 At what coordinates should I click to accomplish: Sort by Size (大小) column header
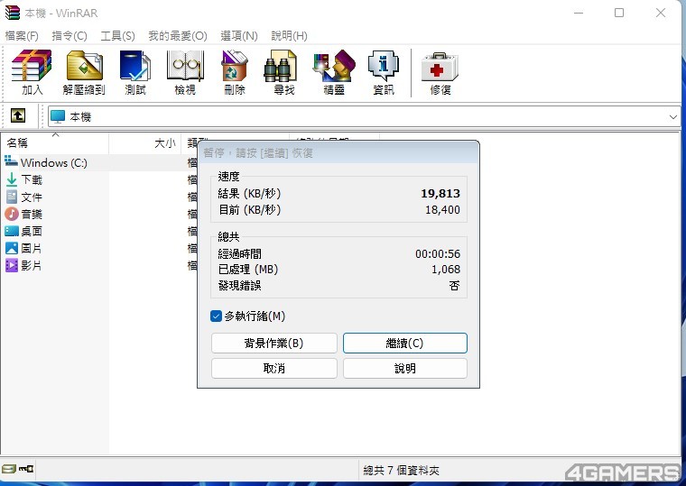click(x=144, y=142)
